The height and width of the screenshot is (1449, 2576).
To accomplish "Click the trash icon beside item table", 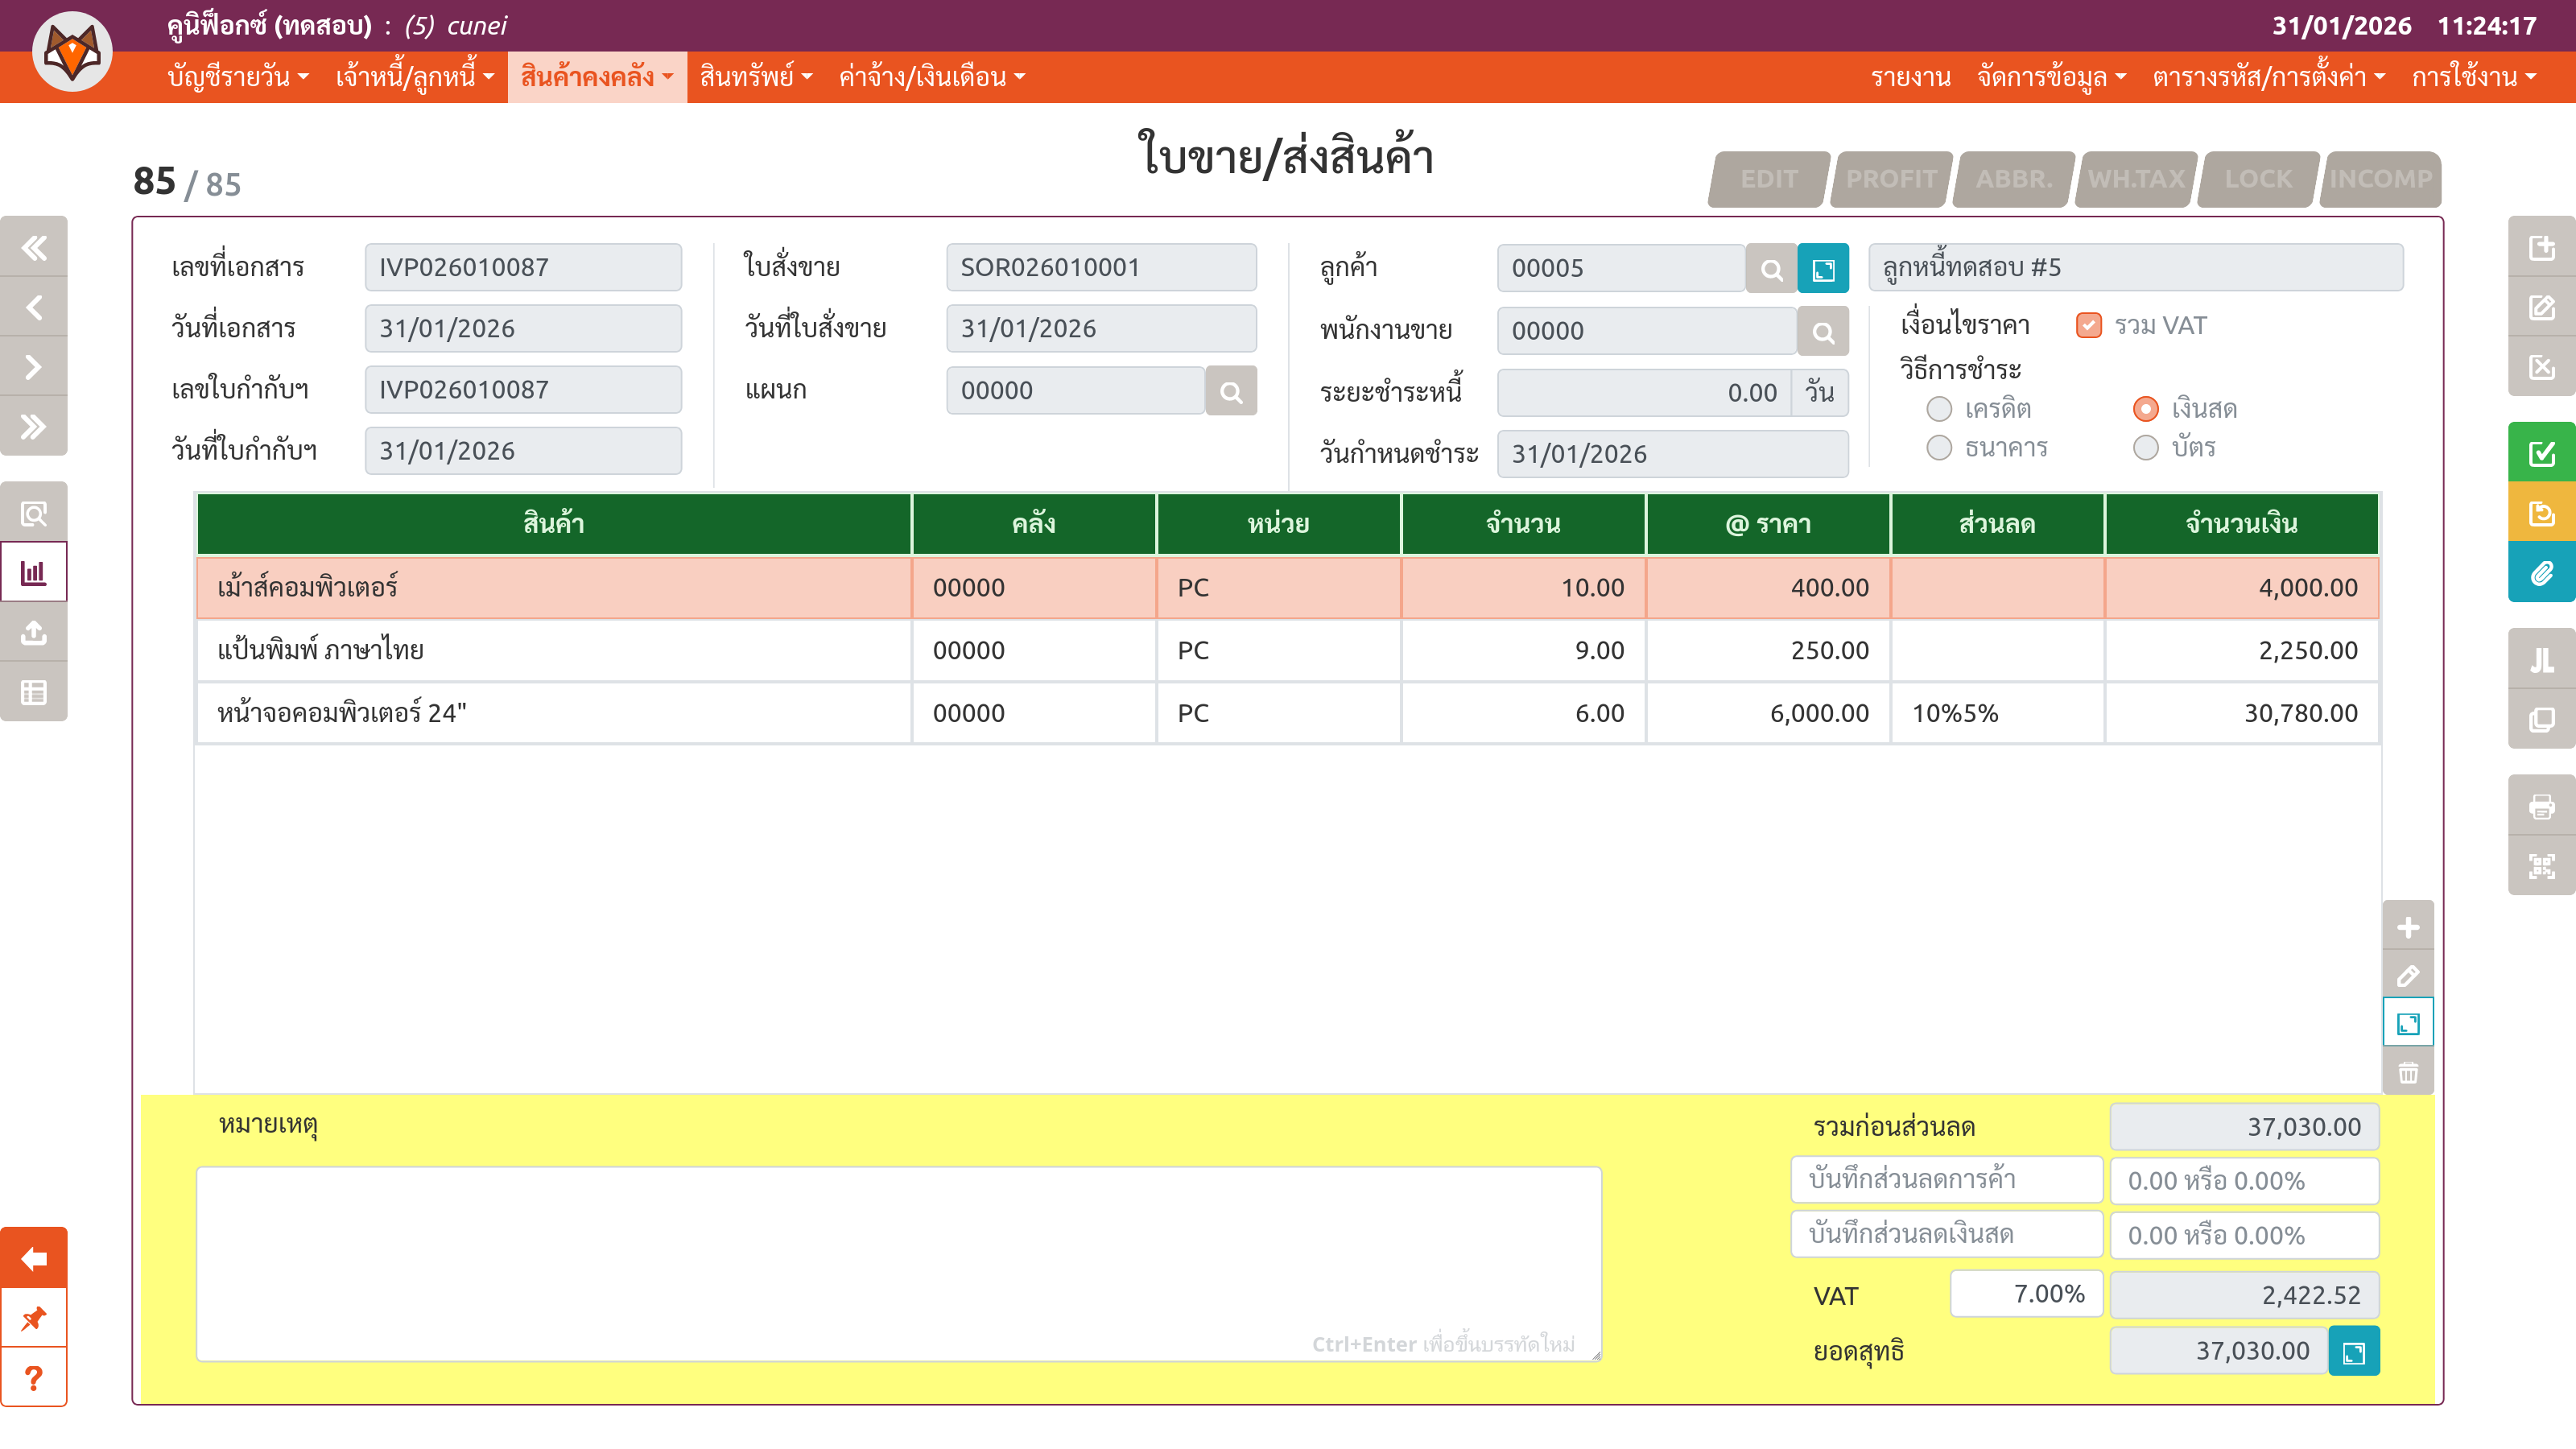I will pos(2407,1073).
